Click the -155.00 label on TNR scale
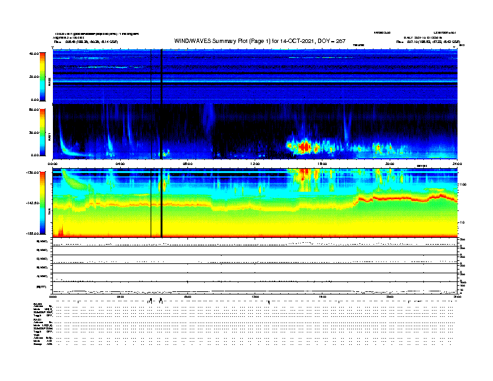Screen dimensions: 493x381 33,233
